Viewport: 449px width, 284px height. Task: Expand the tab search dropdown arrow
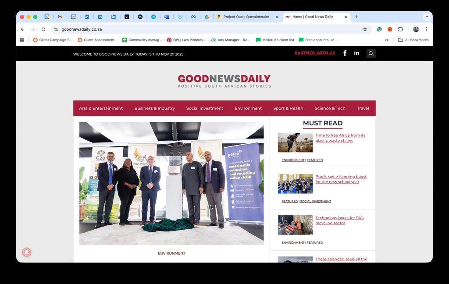click(427, 17)
